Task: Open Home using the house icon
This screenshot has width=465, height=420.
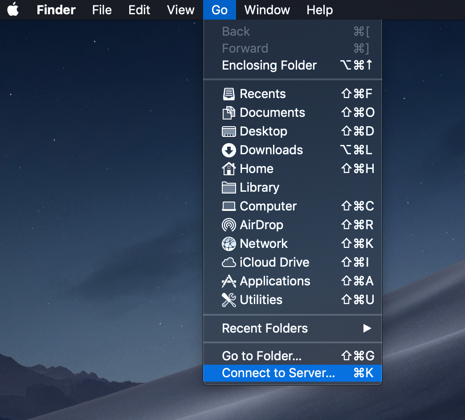Action: (x=229, y=169)
